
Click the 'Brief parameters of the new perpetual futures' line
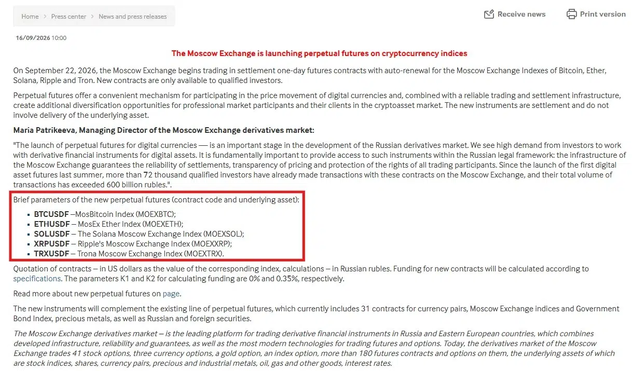pyautogui.click(x=156, y=200)
